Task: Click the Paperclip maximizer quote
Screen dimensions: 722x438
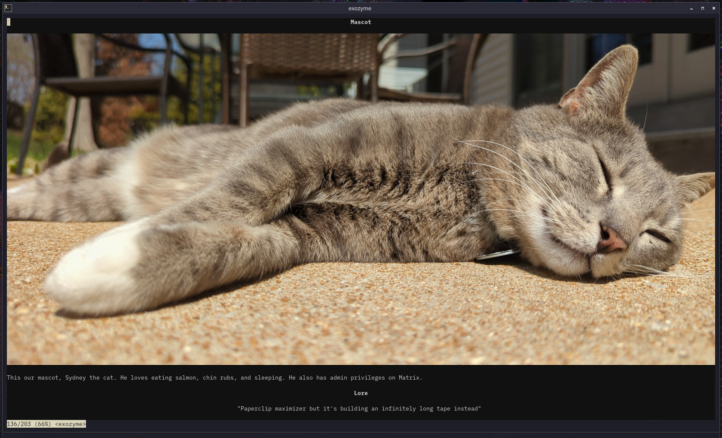Action: (359, 408)
